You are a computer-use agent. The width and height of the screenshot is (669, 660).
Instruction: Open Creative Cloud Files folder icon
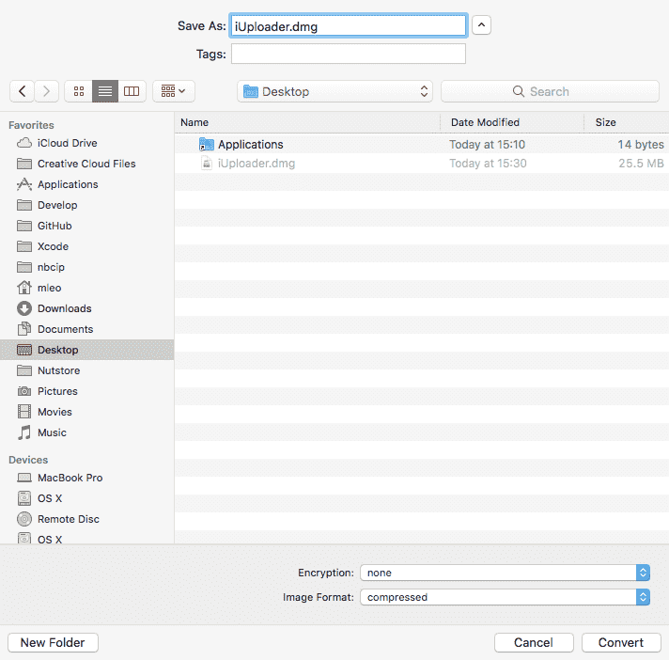[24, 164]
